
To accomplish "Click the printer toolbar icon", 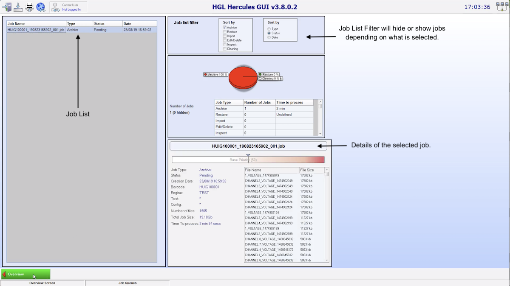I will (29, 7).
